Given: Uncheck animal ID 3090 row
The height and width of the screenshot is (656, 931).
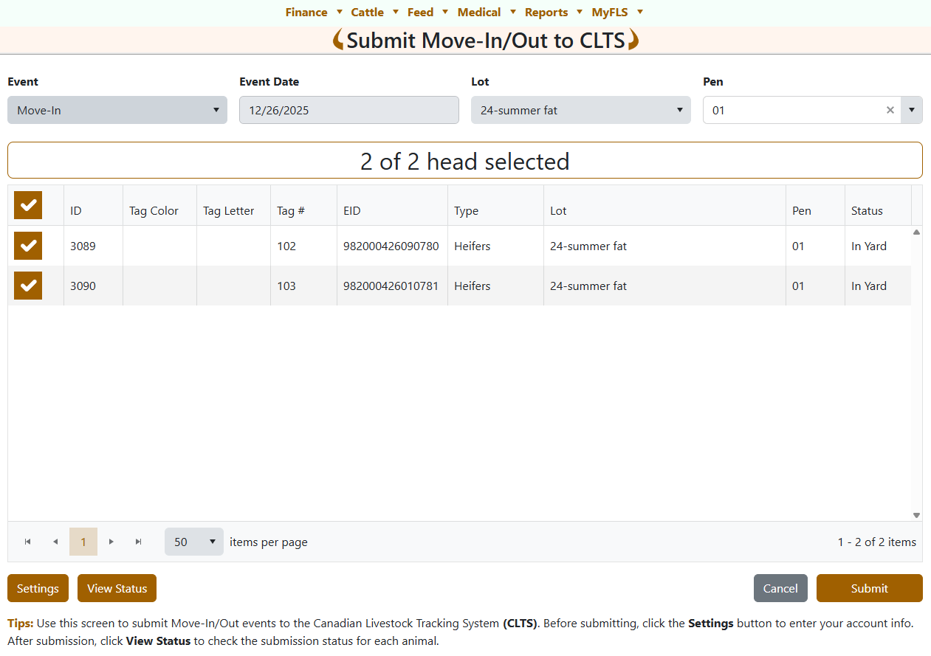Looking at the screenshot, I should [x=28, y=286].
